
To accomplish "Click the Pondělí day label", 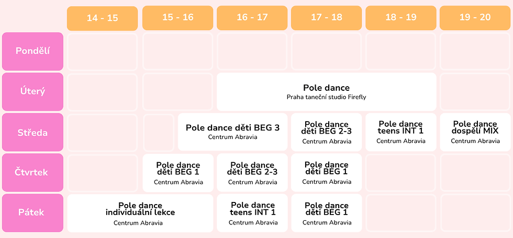I will [32, 51].
